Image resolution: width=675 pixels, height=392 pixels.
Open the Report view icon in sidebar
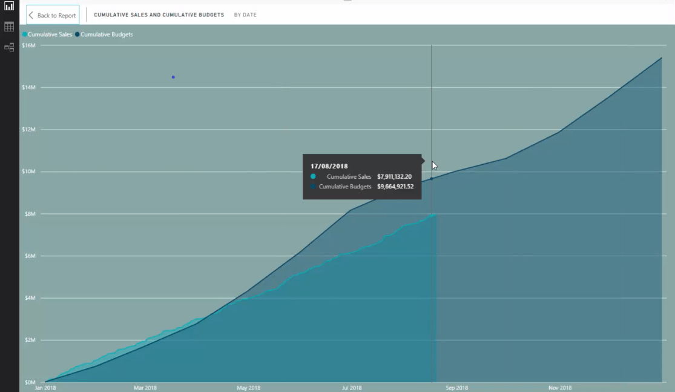coord(9,6)
